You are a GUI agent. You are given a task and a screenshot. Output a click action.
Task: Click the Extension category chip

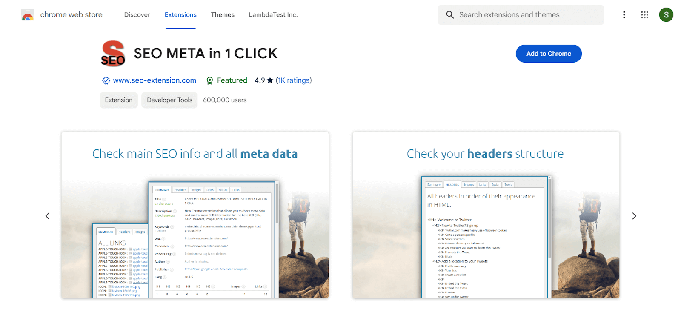[119, 100]
